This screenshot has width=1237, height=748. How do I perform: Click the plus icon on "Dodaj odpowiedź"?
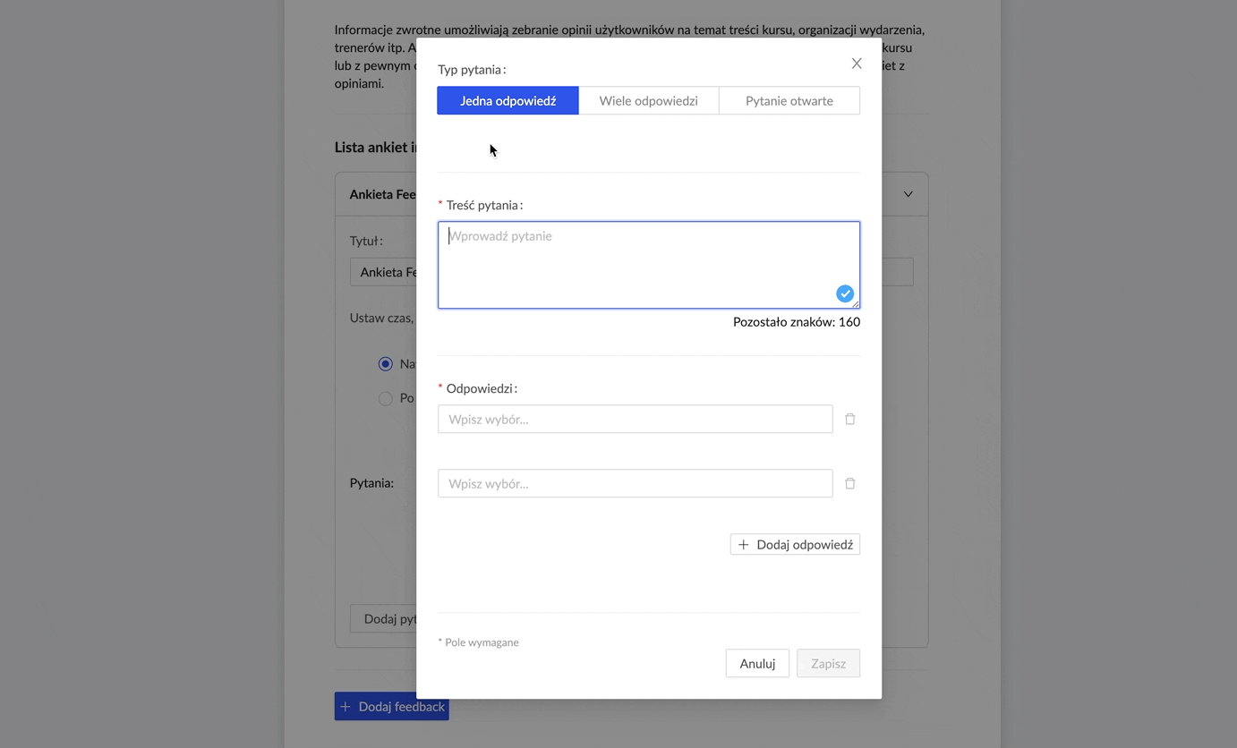(744, 544)
